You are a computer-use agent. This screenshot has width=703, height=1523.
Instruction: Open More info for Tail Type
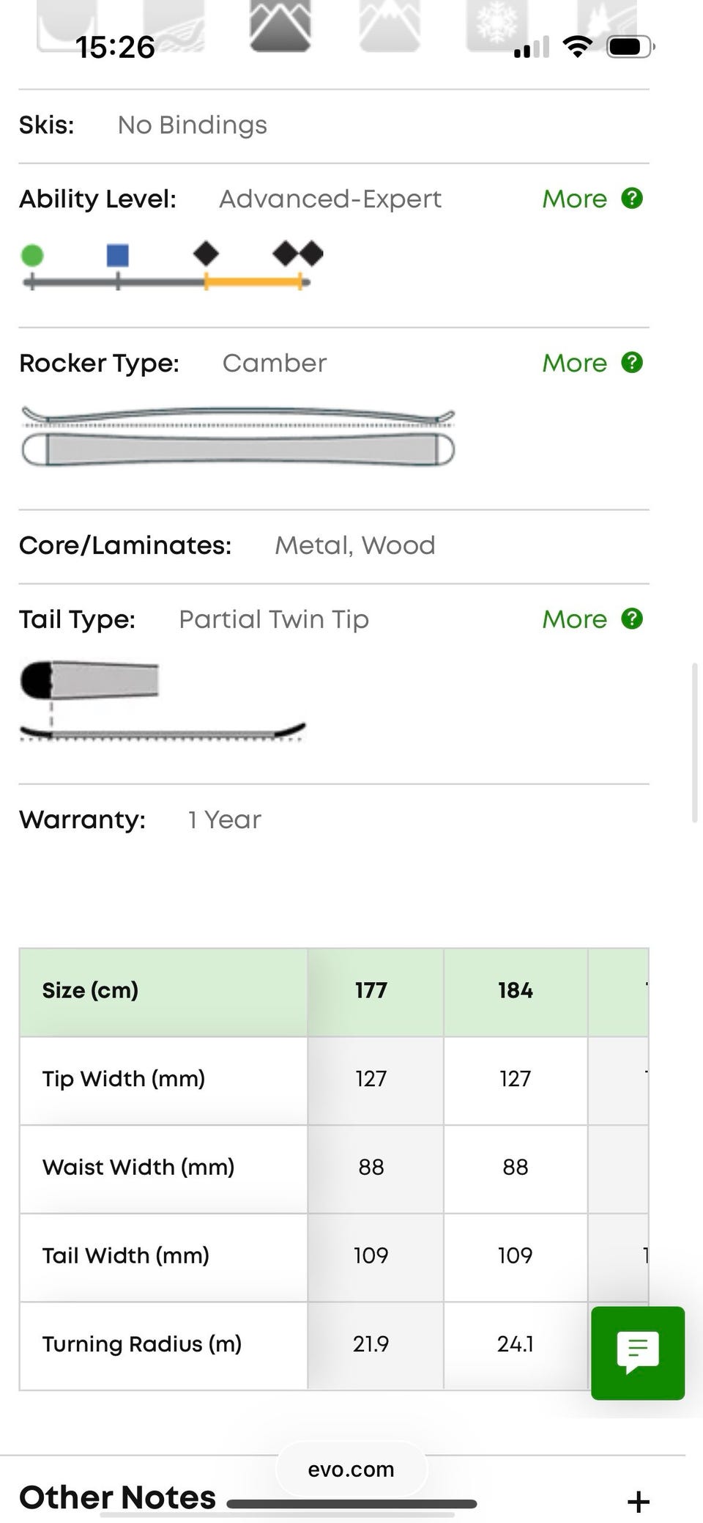click(575, 619)
